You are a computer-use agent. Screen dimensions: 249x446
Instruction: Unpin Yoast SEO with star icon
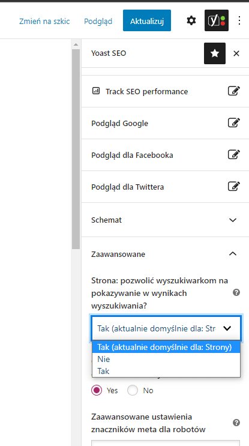[215, 53]
